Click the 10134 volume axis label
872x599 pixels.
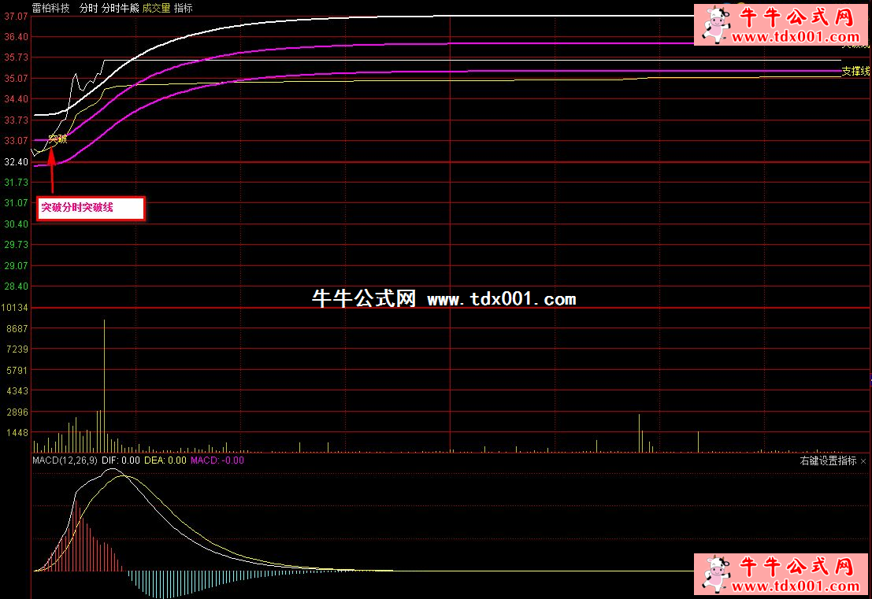16,307
